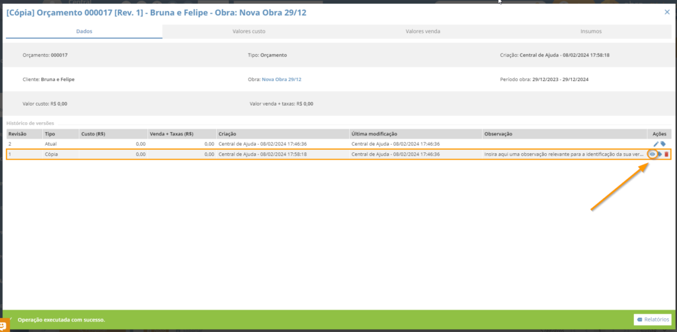Open the Valores venda tab
Screen dimensions: 677x332
pyautogui.click(x=422, y=32)
